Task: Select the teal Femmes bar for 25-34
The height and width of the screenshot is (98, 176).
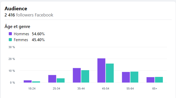Action: click(x=61, y=81)
